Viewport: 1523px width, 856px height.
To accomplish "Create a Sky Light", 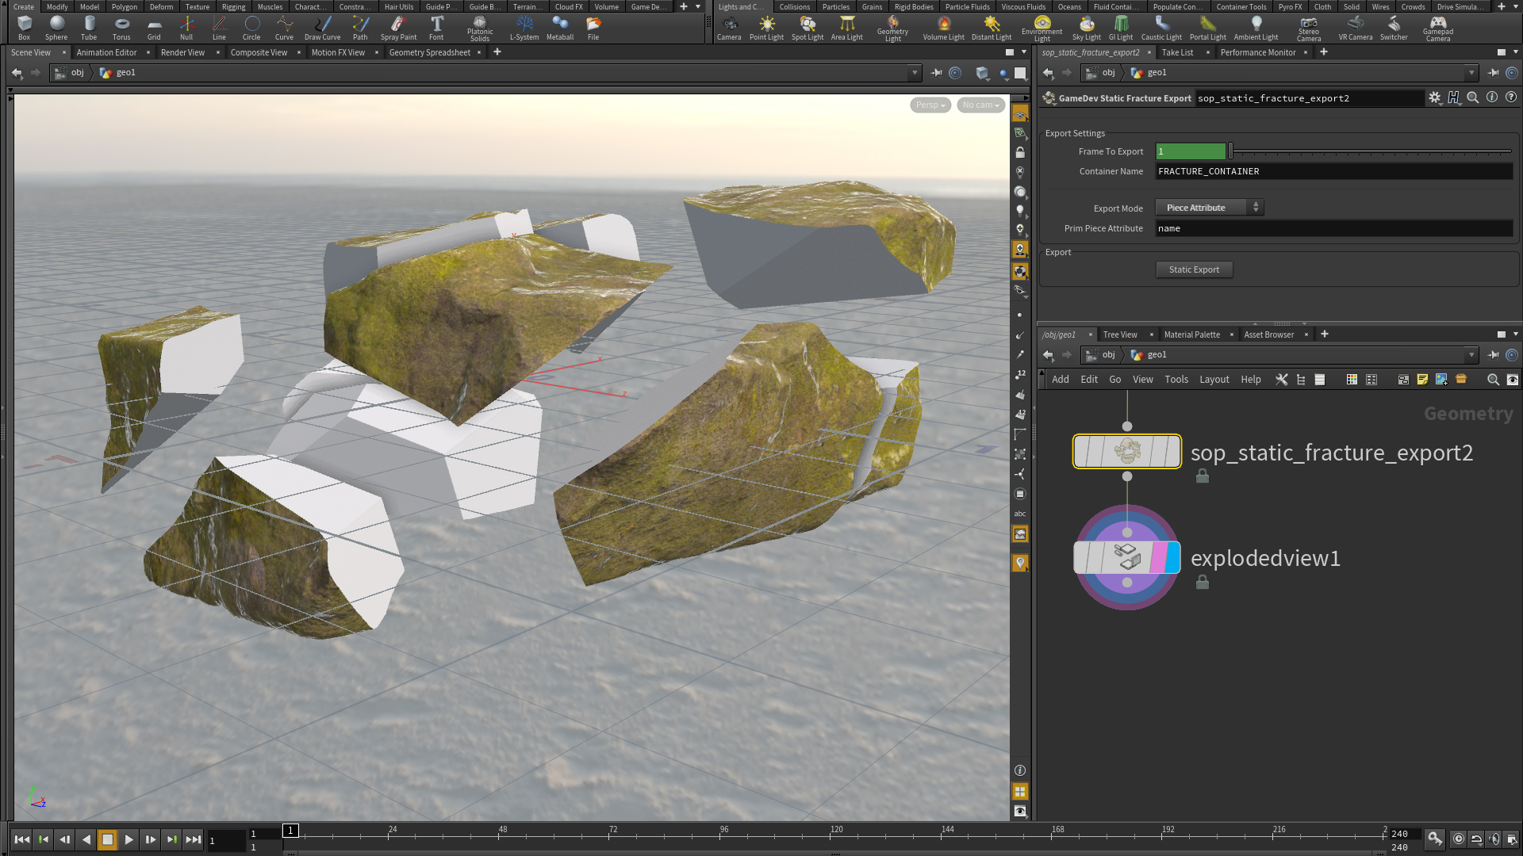I will pos(1086,28).
